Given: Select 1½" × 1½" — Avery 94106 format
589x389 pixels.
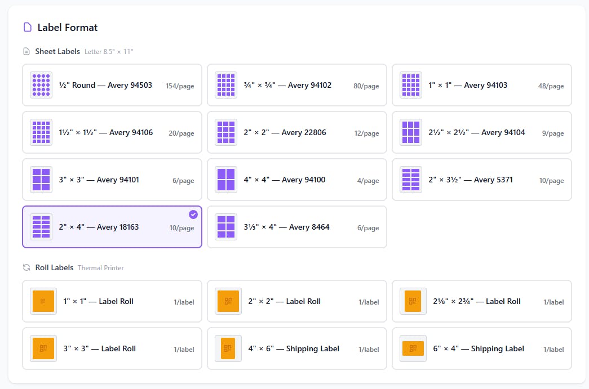Looking at the screenshot, I should tap(112, 132).
